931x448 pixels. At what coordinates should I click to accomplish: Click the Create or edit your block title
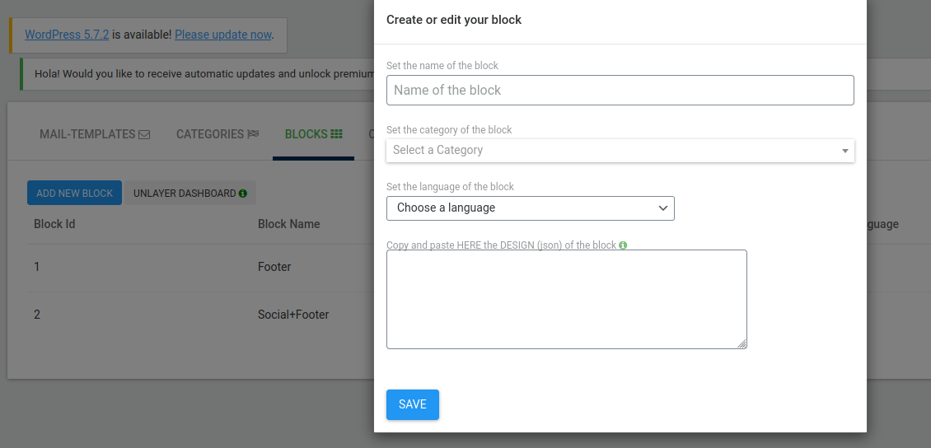454,20
